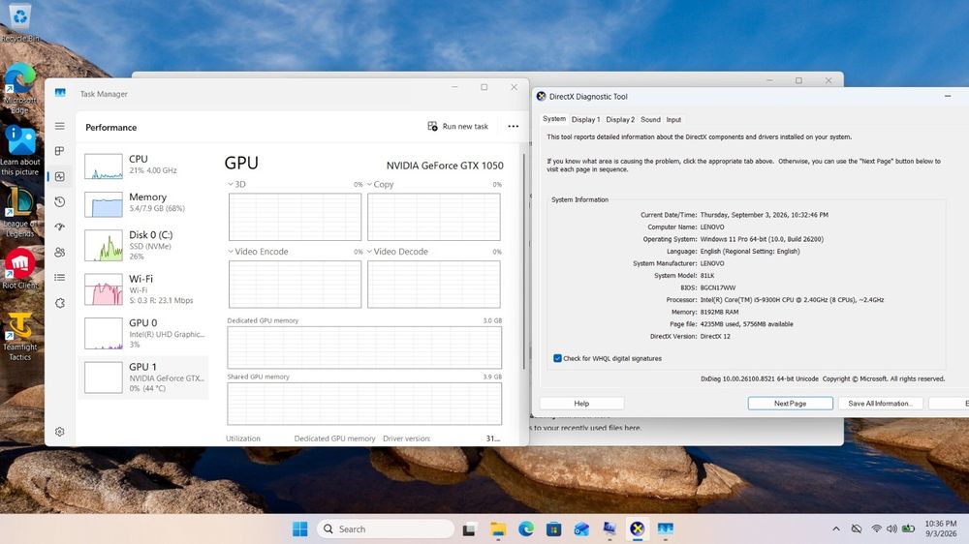This screenshot has width=969, height=544.
Task: Open App history page icon
Action: [x=60, y=202]
